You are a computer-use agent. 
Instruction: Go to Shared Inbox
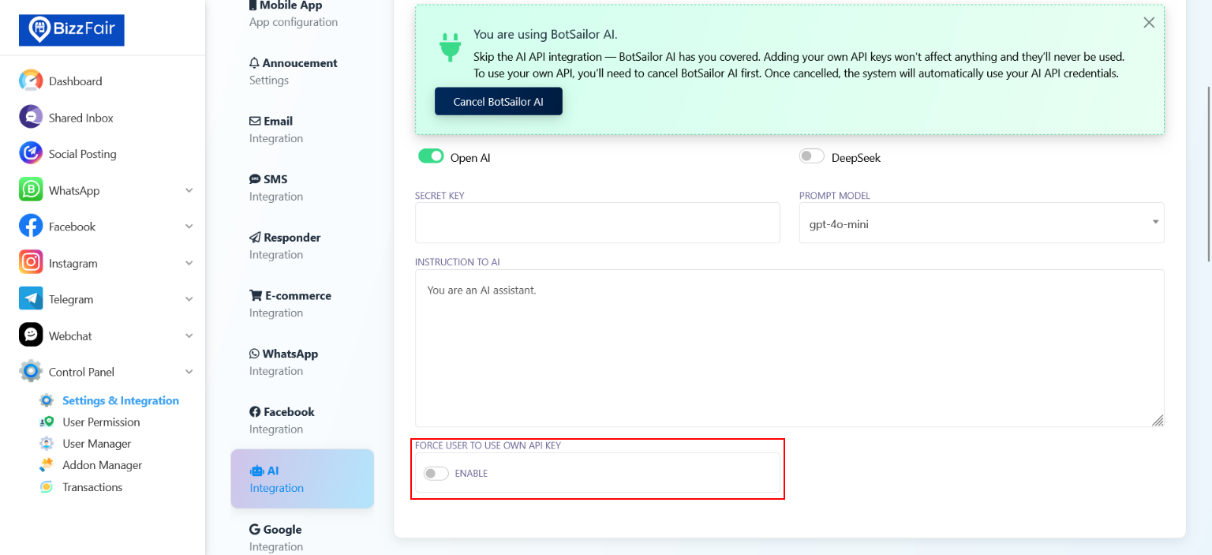pos(81,118)
